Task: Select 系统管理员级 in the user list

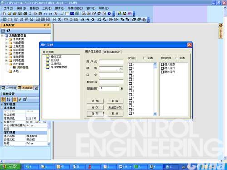Action: click(59, 67)
